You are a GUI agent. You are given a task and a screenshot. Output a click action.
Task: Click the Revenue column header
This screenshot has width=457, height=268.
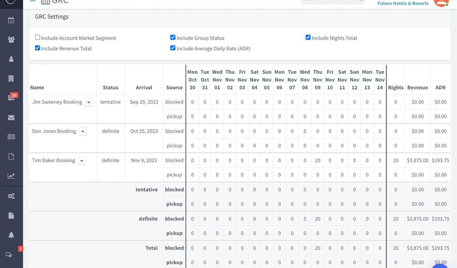(x=418, y=88)
